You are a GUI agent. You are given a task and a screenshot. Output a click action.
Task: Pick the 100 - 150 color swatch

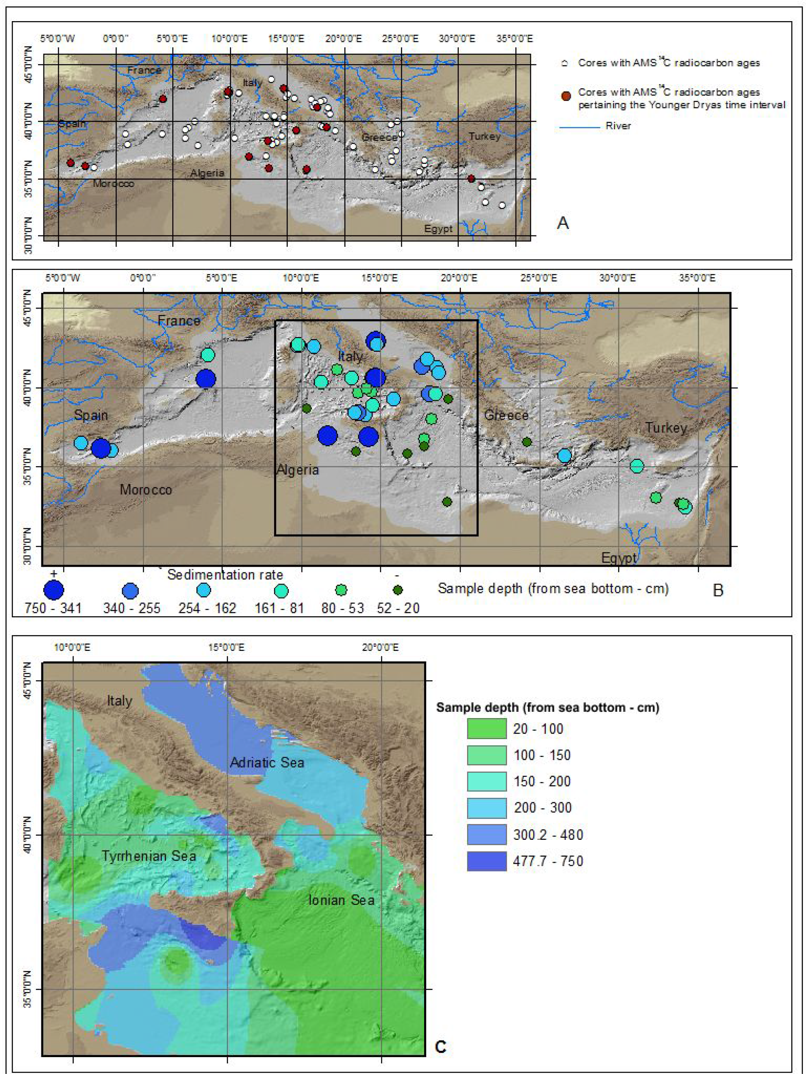[486, 755]
